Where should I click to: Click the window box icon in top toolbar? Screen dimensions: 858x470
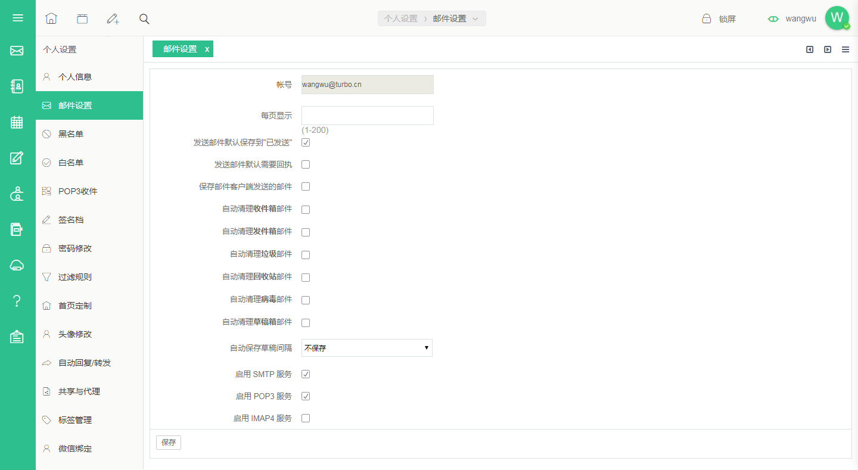(82, 18)
